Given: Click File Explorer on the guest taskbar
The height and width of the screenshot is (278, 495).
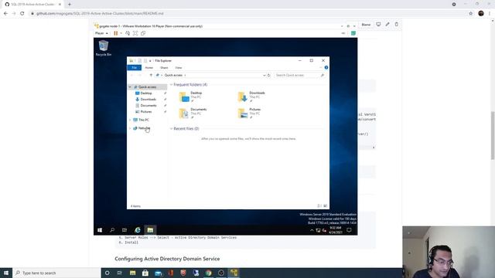Looking at the screenshot, I should 150,230.
